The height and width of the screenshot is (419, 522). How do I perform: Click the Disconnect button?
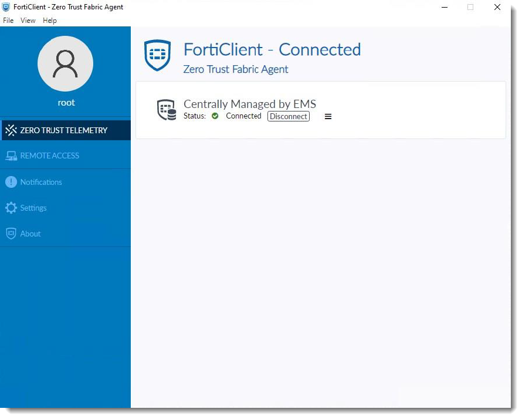point(288,116)
